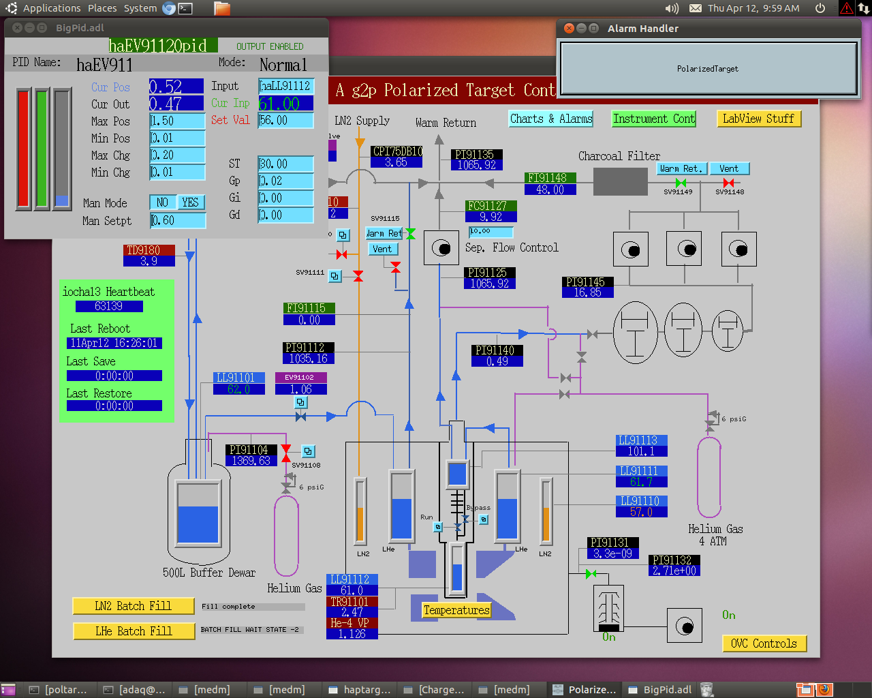Open the Places menu

(102, 8)
